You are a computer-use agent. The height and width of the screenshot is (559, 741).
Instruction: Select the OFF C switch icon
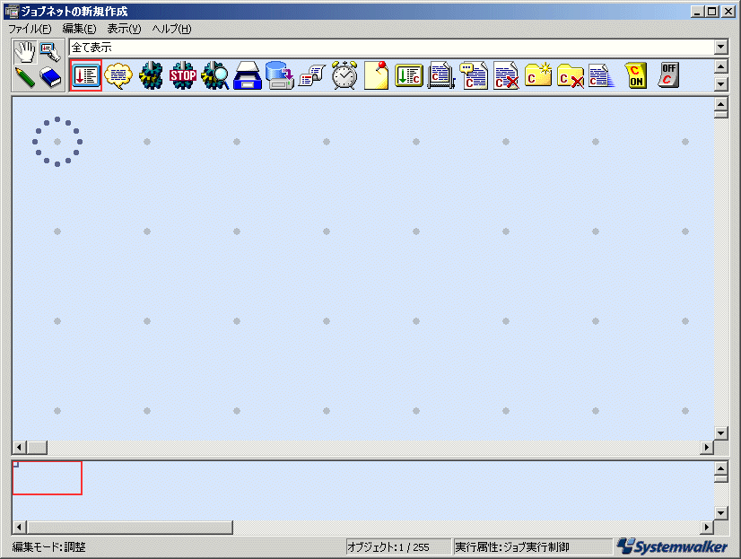668,75
